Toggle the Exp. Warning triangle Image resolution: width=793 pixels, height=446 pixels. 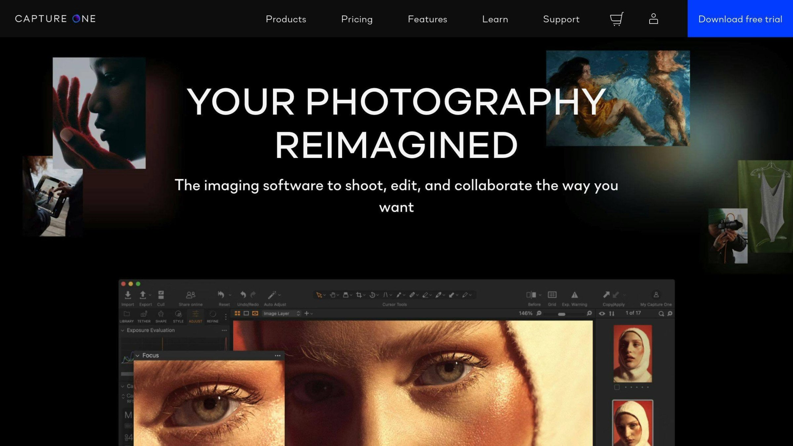[x=575, y=295]
